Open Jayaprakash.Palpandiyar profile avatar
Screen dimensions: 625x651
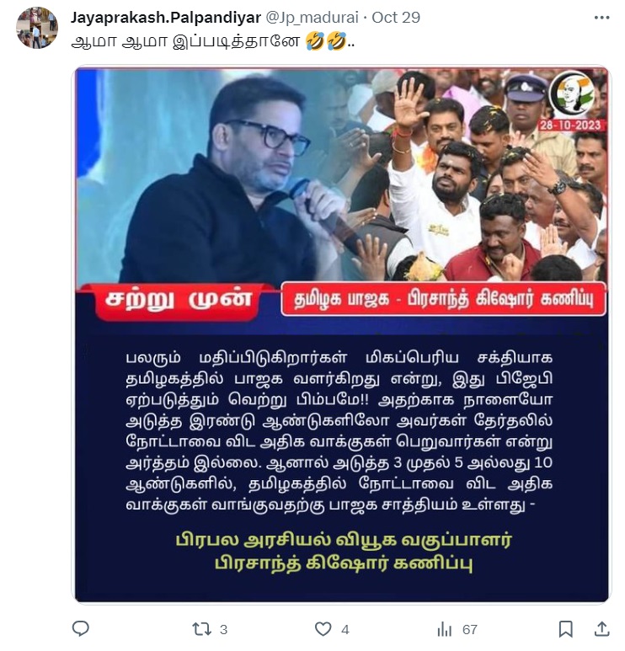pos(37,28)
